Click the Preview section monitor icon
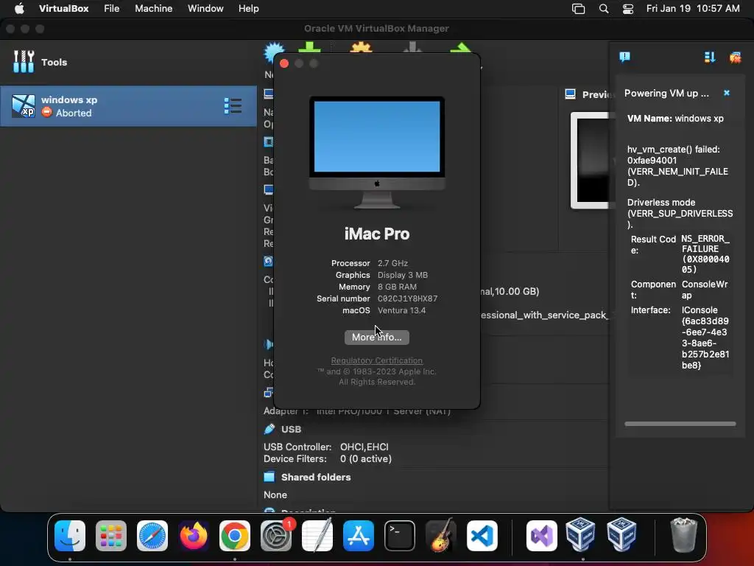This screenshot has width=754, height=566. click(x=571, y=94)
